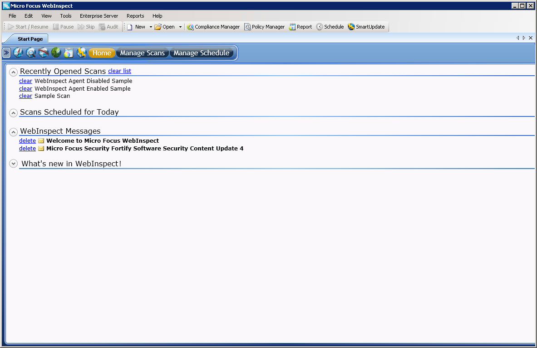Open the dropdown arrow next to Open
The width and height of the screenshot is (537, 348).
[x=180, y=27]
